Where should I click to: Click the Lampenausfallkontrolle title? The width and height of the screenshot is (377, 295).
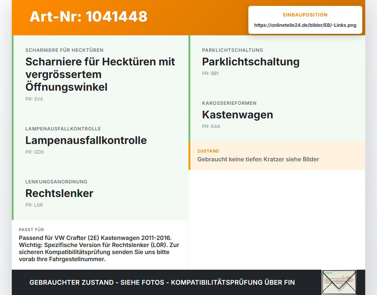click(86, 140)
